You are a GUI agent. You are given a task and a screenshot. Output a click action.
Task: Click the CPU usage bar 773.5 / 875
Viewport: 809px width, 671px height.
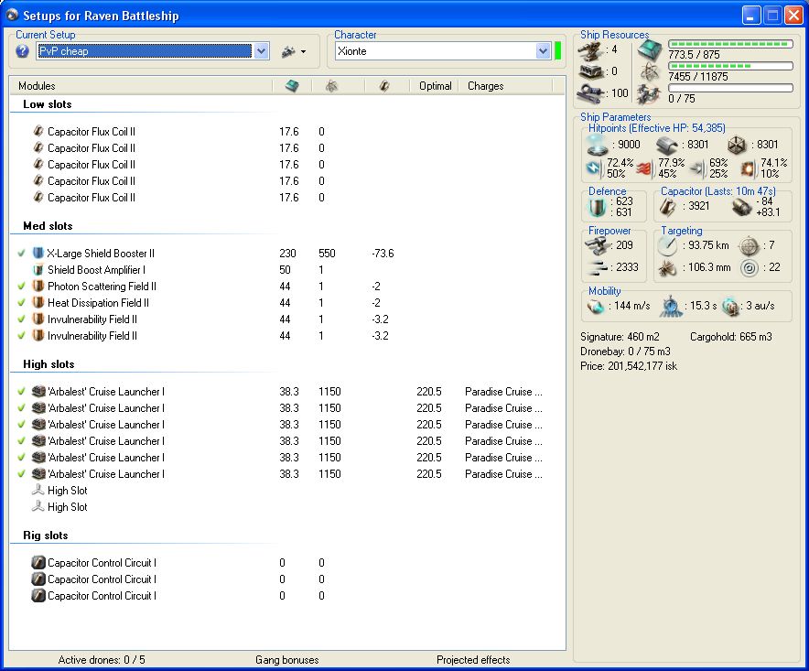point(730,44)
